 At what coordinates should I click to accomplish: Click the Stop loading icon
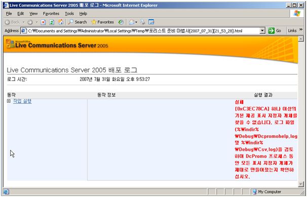click(43, 22)
